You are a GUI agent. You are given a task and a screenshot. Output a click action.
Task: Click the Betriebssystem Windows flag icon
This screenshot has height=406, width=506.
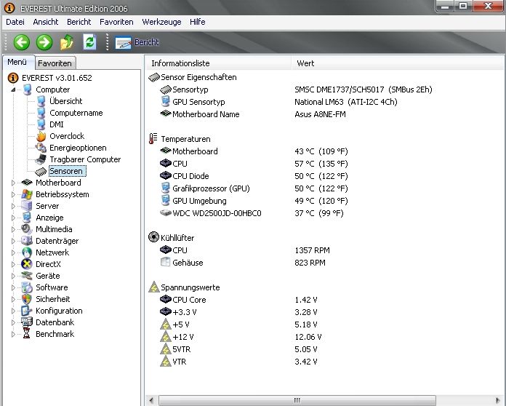(x=27, y=194)
